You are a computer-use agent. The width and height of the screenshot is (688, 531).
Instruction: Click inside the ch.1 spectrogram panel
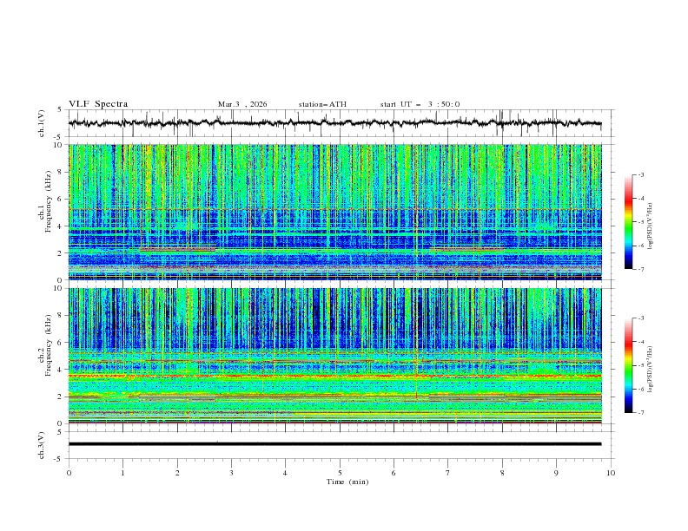[x=334, y=212]
